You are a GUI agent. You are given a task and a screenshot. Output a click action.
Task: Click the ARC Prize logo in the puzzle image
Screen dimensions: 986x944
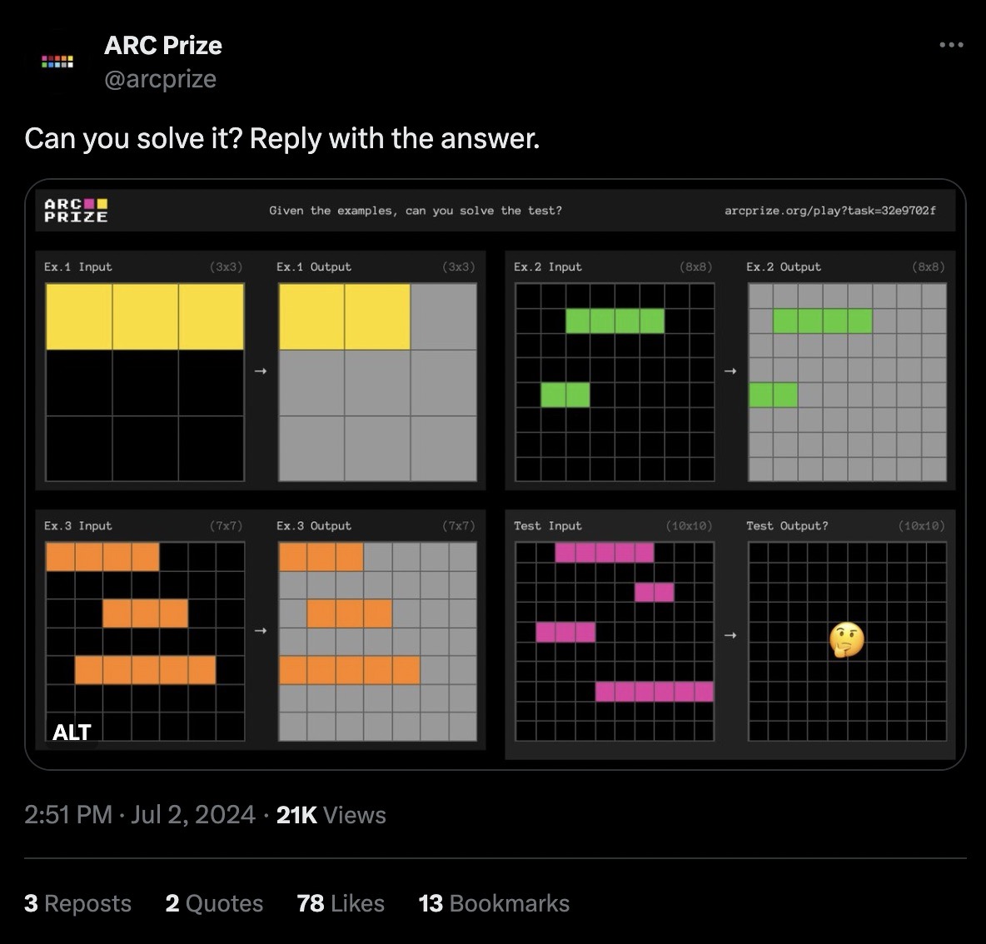(x=76, y=211)
